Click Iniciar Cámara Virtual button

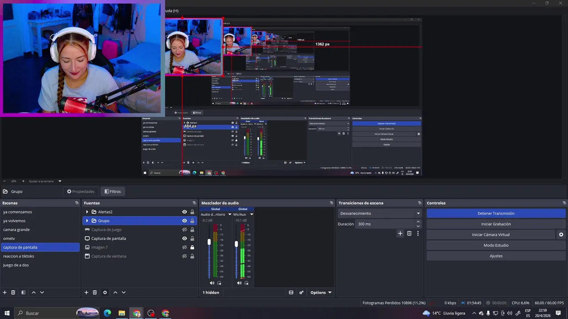tap(491, 235)
